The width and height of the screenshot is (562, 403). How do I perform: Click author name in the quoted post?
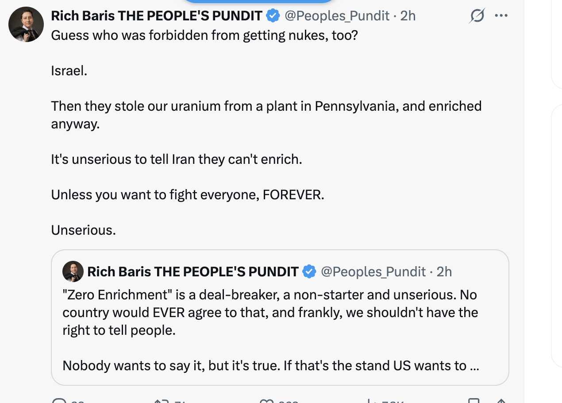pyautogui.click(x=193, y=271)
